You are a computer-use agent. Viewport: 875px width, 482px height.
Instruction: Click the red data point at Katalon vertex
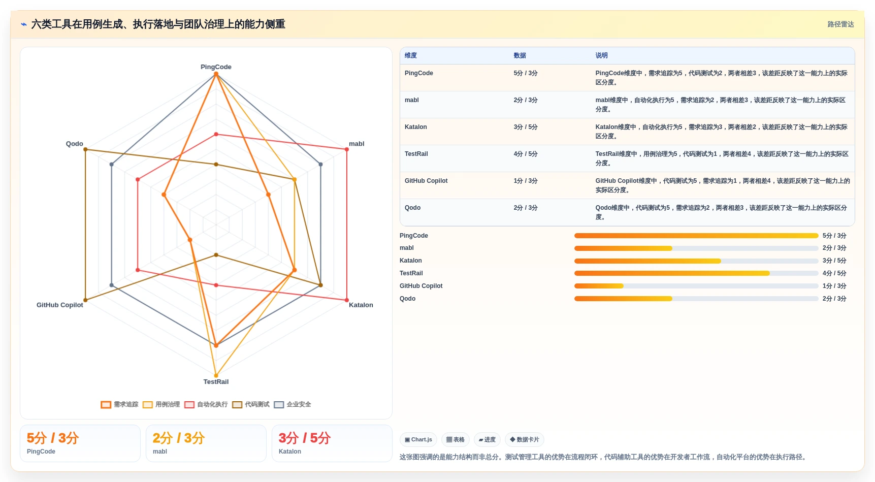tap(347, 300)
